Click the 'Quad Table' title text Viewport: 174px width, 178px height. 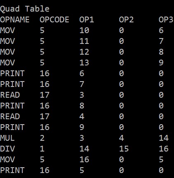(x=25, y=9)
